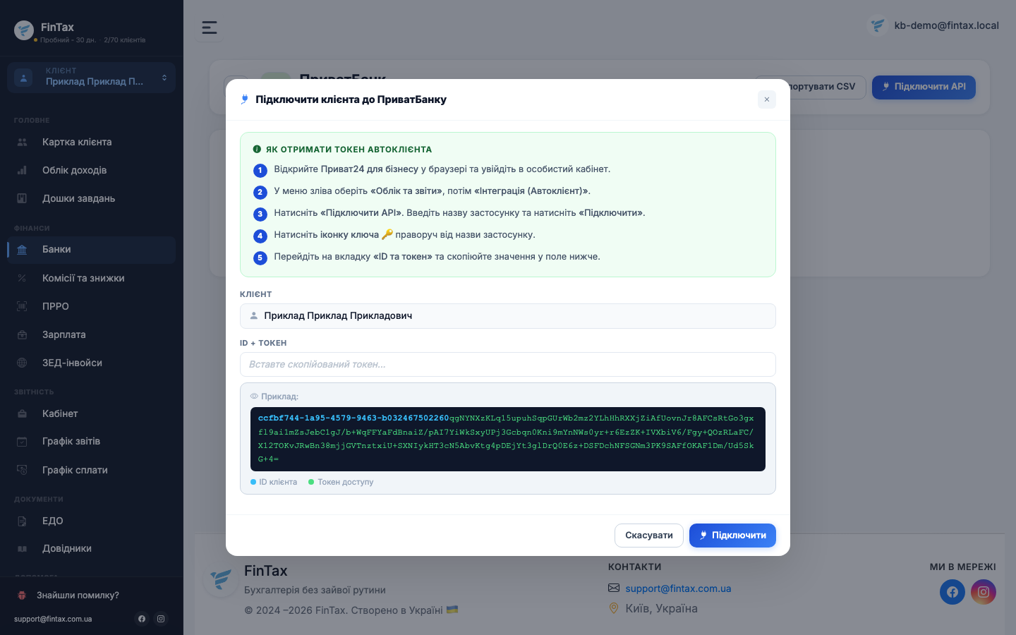Click the Комісії percent icon

(22, 278)
